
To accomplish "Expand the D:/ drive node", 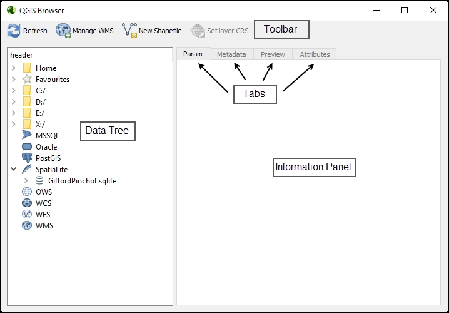I will point(14,102).
